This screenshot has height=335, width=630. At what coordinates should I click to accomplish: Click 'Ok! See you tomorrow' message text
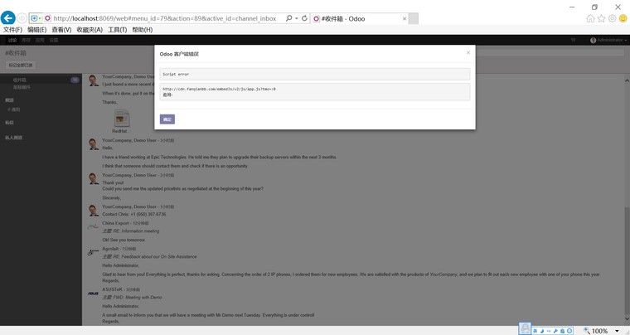point(124,240)
